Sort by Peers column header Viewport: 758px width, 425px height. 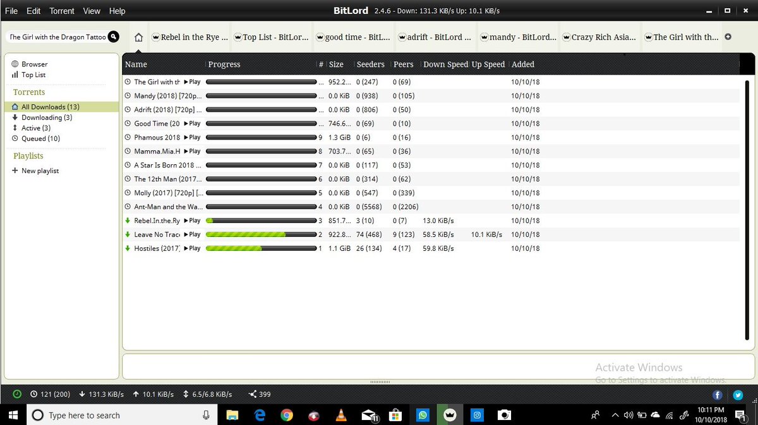[x=403, y=64]
